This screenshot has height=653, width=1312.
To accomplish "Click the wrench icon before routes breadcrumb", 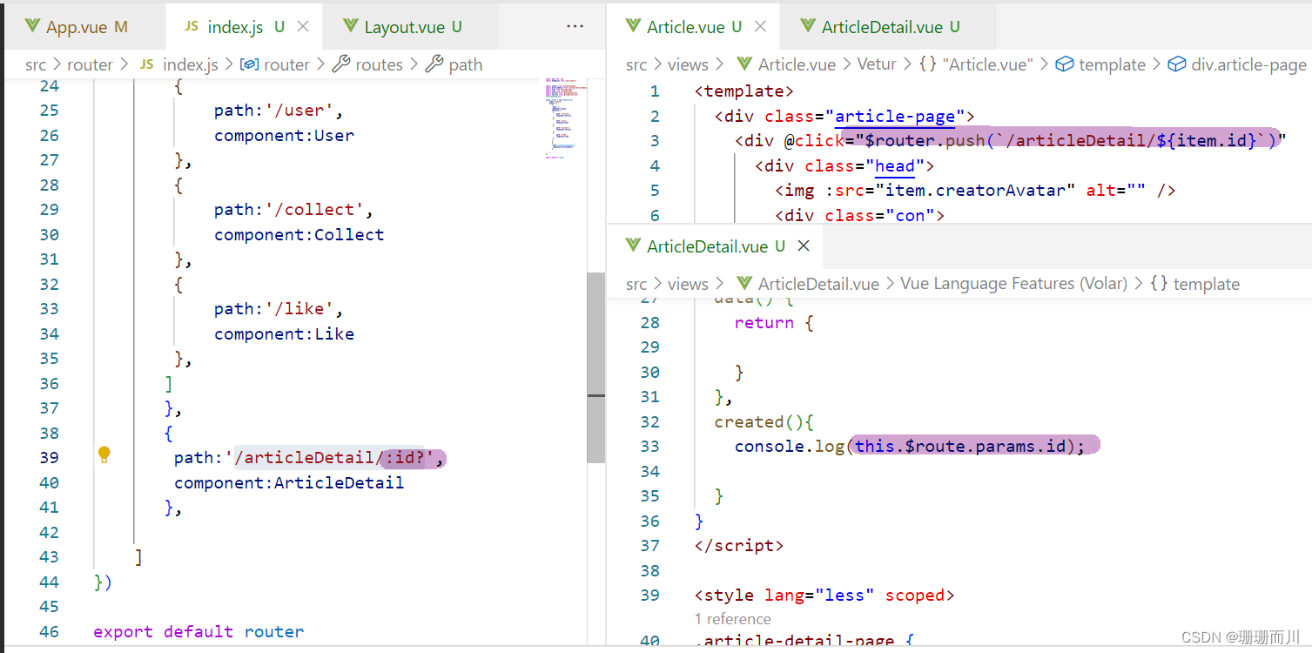I will 342,64.
